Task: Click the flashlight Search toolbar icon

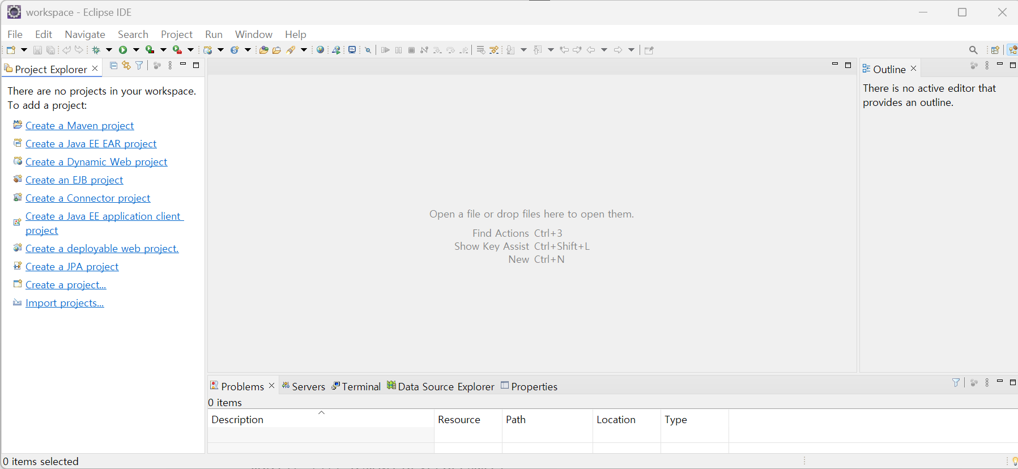Action: pyautogui.click(x=291, y=50)
